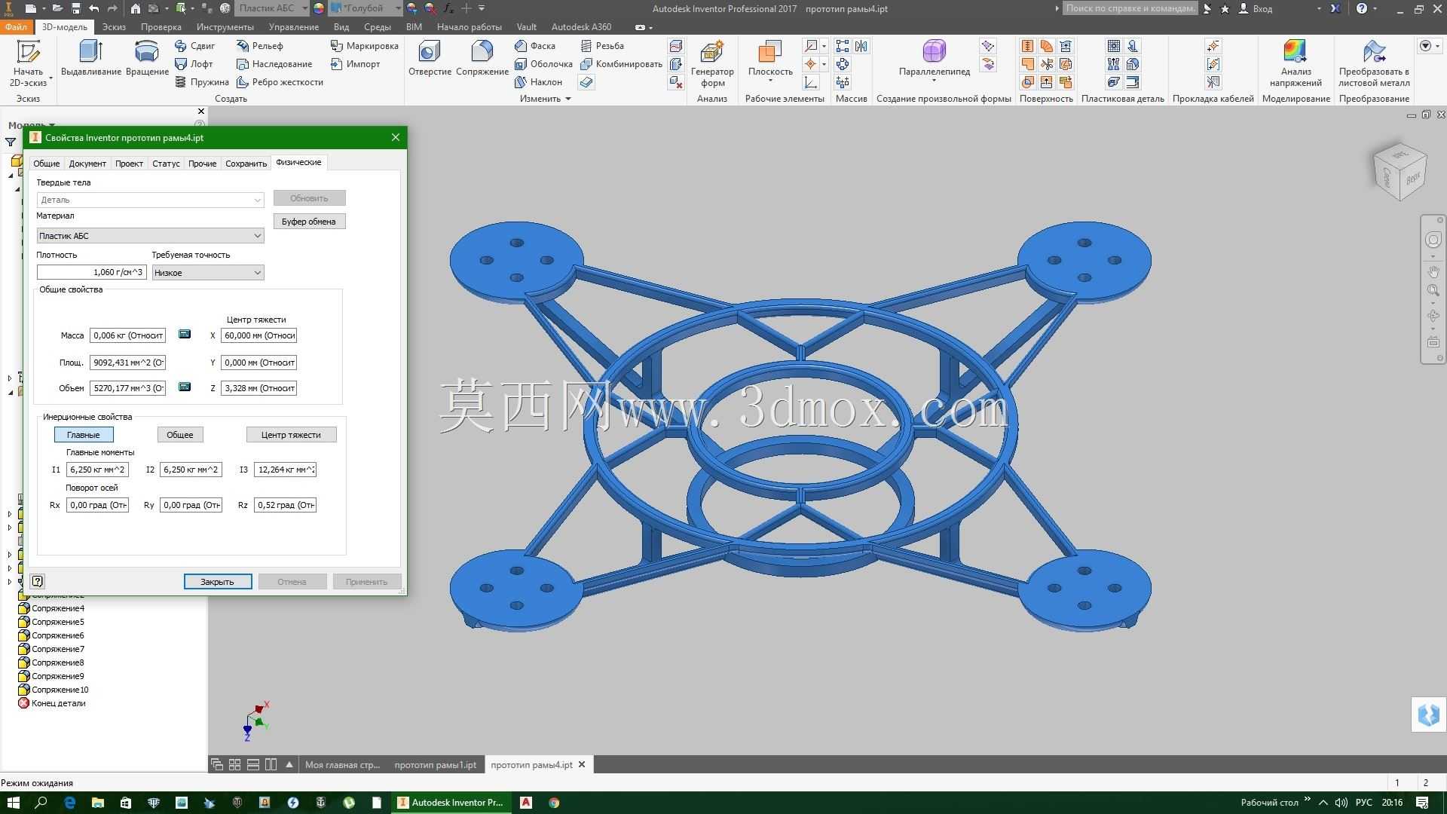Select the Сопряжение fillet tool in ribbon
This screenshot has height=814, width=1447.
click(x=482, y=59)
